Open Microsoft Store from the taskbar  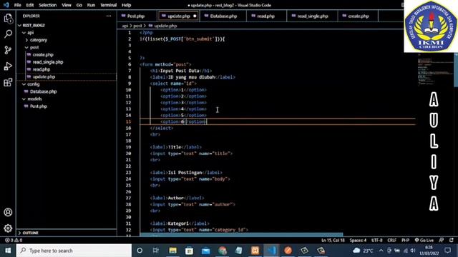[x=189, y=251]
